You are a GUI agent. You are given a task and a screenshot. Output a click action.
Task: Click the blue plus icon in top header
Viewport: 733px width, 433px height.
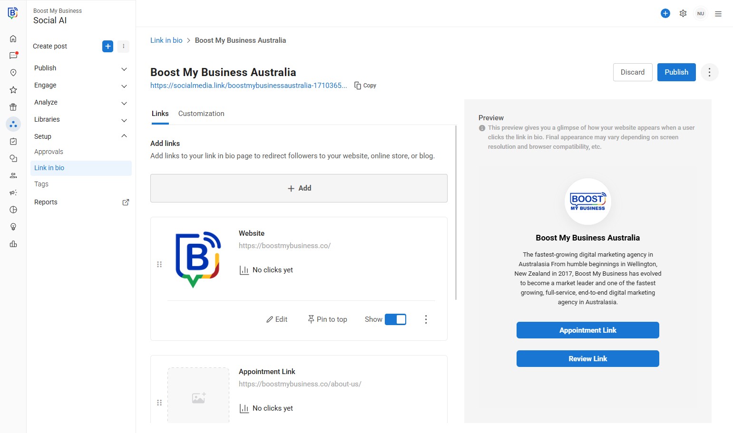point(665,13)
